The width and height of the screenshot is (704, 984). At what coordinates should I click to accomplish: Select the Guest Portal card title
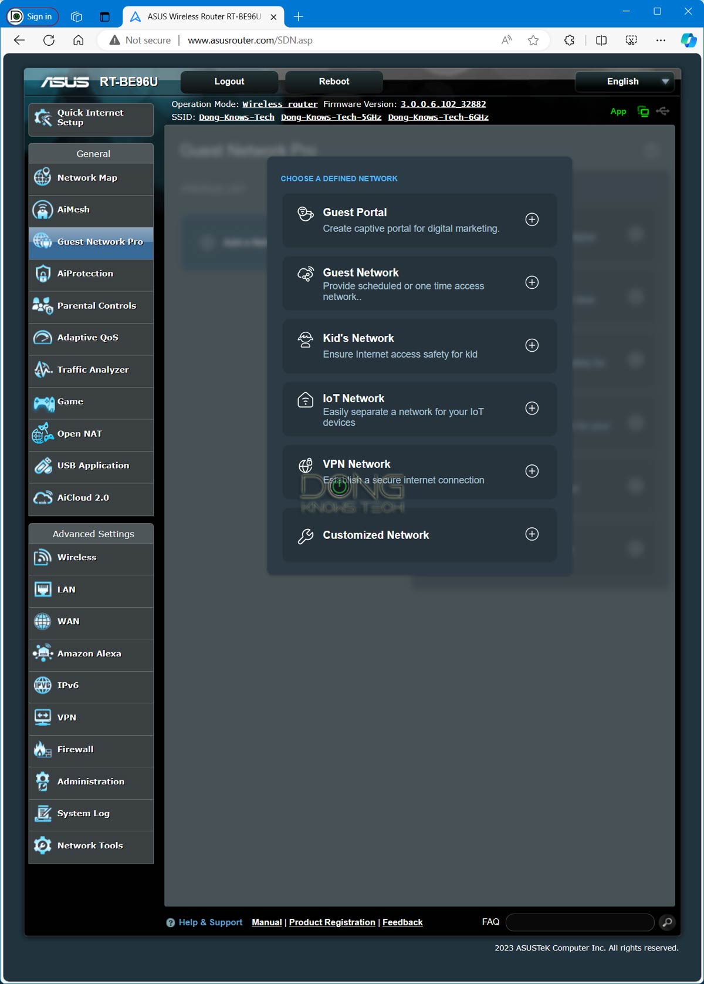pos(355,213)
